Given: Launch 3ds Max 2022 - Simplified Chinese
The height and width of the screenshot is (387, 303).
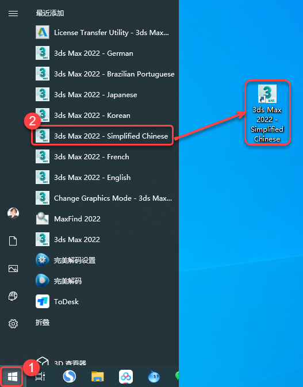Looking at the screenshot, I should tap(102, 136).
